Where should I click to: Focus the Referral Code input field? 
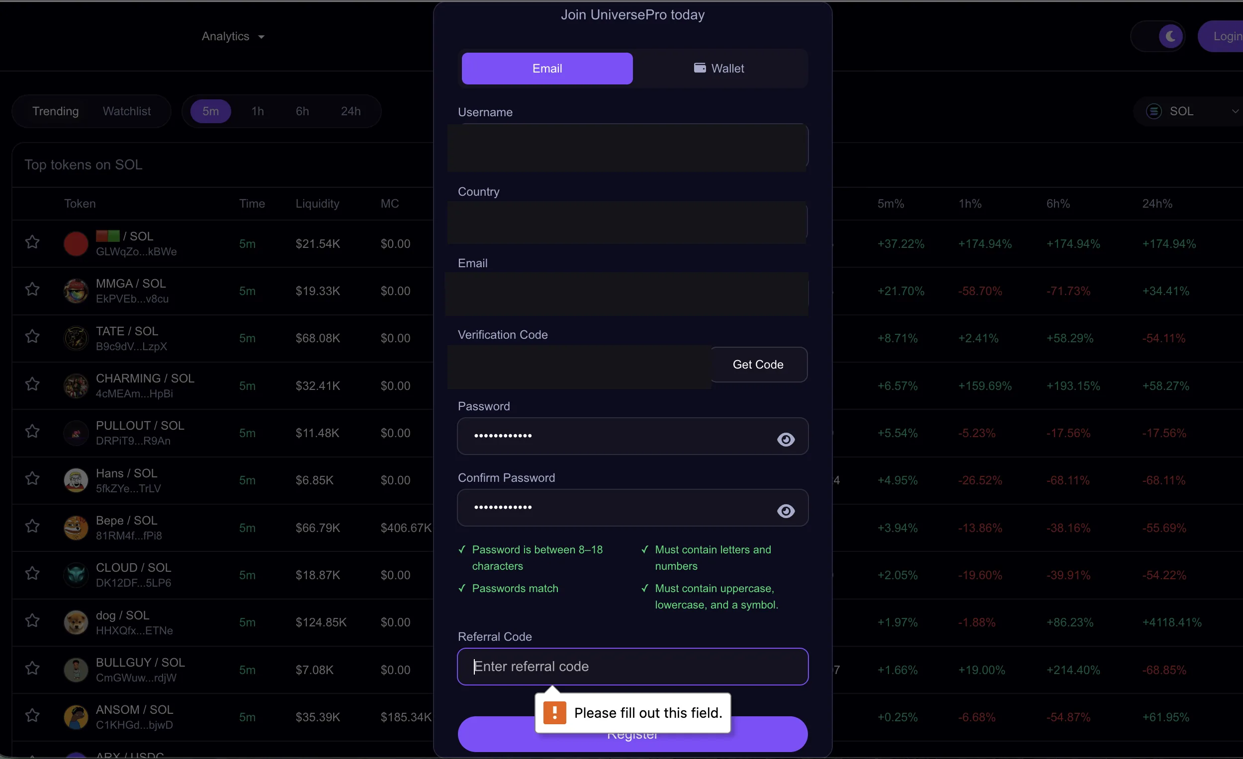[632, 667]
